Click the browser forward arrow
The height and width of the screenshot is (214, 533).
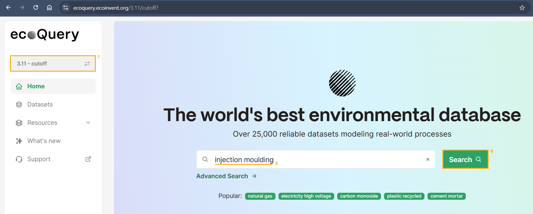[22, 8]
